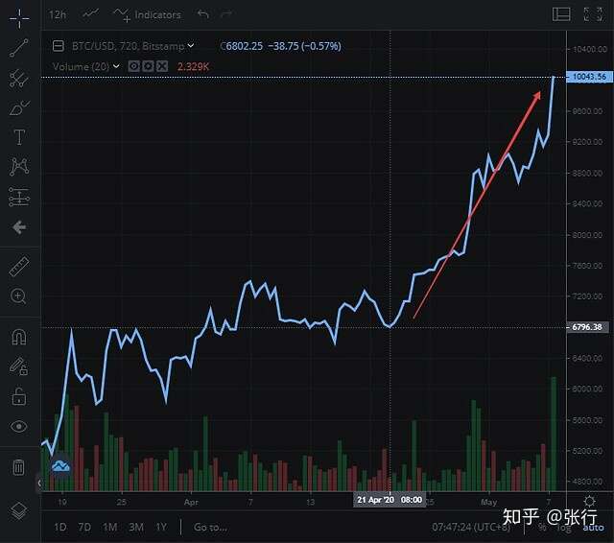614x543 pixels.
Task: Click the back arrow icon tool
Action: click(x=19, y=227)
